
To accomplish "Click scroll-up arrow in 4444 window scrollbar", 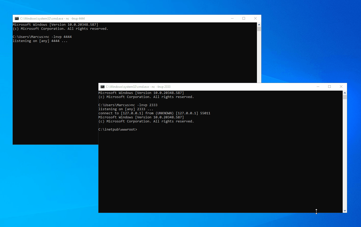I will coord(259,25).
